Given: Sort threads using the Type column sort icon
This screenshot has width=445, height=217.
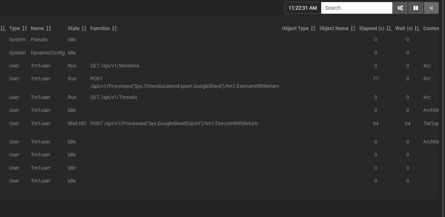Looking at the screenshot, I should 24,28.
